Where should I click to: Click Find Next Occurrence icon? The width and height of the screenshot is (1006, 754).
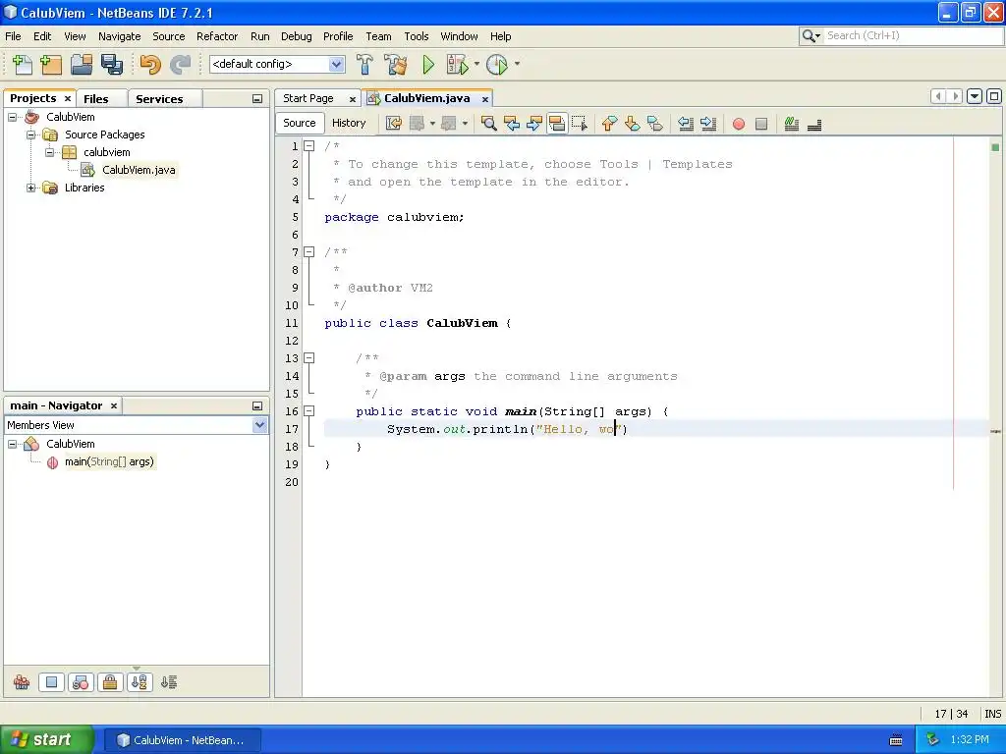click(x=533, y=123)
